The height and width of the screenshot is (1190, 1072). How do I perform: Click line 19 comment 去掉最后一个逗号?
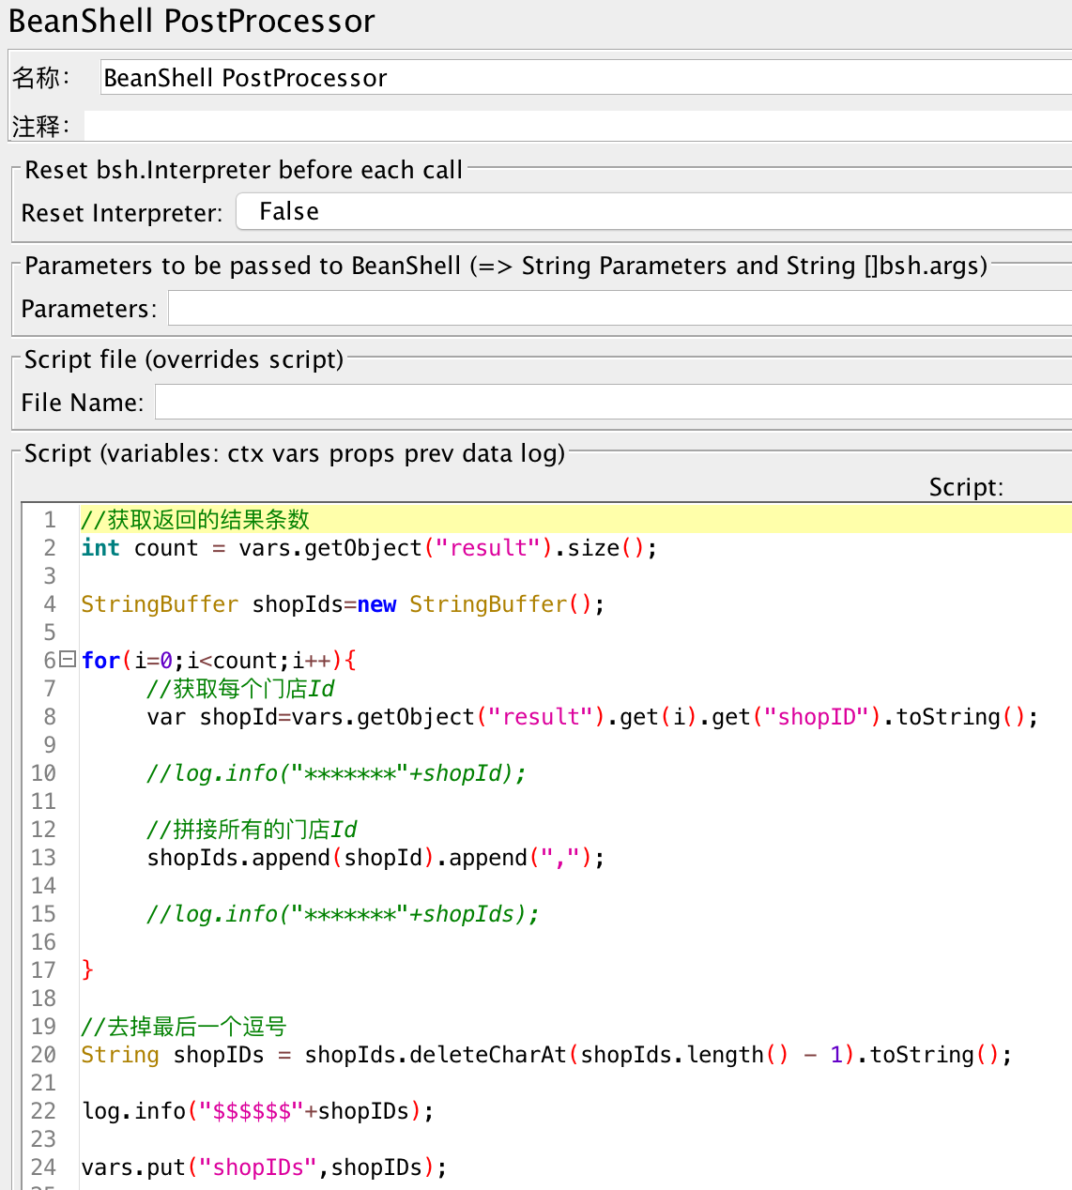183,1027
